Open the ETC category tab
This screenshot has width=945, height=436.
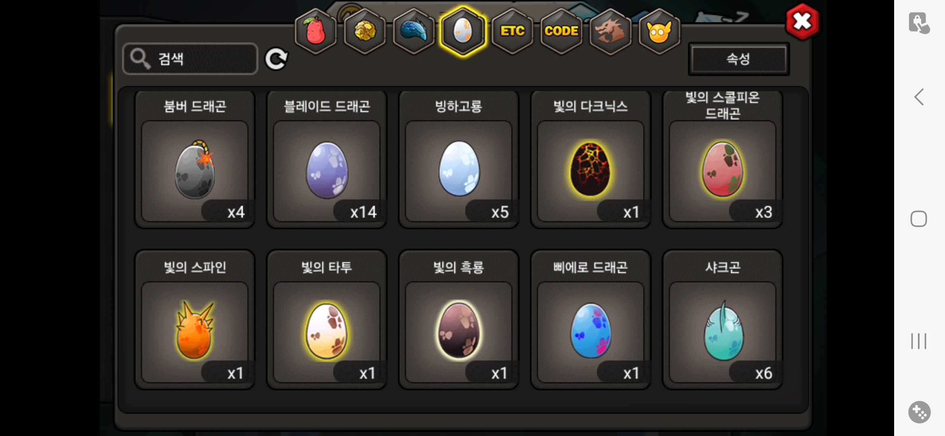pos(512,31)
